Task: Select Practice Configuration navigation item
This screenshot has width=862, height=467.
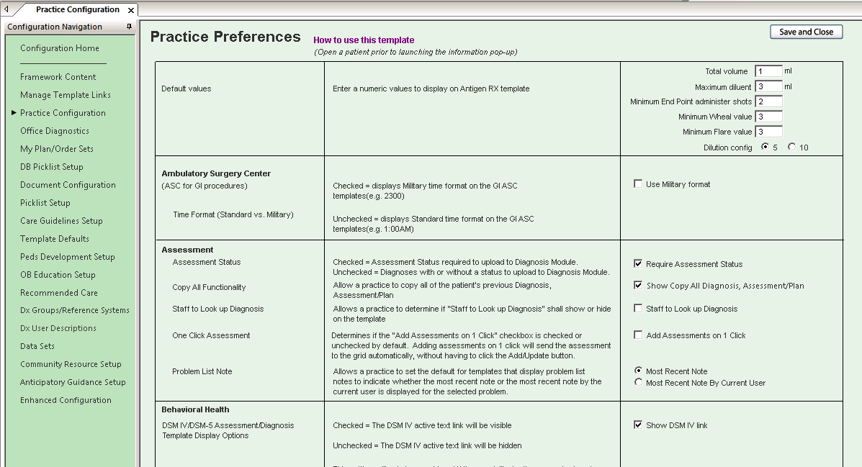Action: tap(63, 113)
